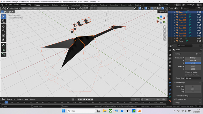Open File Explorer from taskbar
Screen dimensions: 203x114
point(105,111)
